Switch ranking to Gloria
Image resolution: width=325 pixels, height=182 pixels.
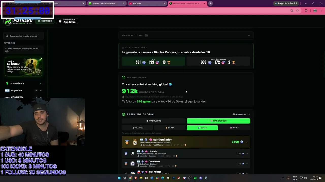click(137, 128)
